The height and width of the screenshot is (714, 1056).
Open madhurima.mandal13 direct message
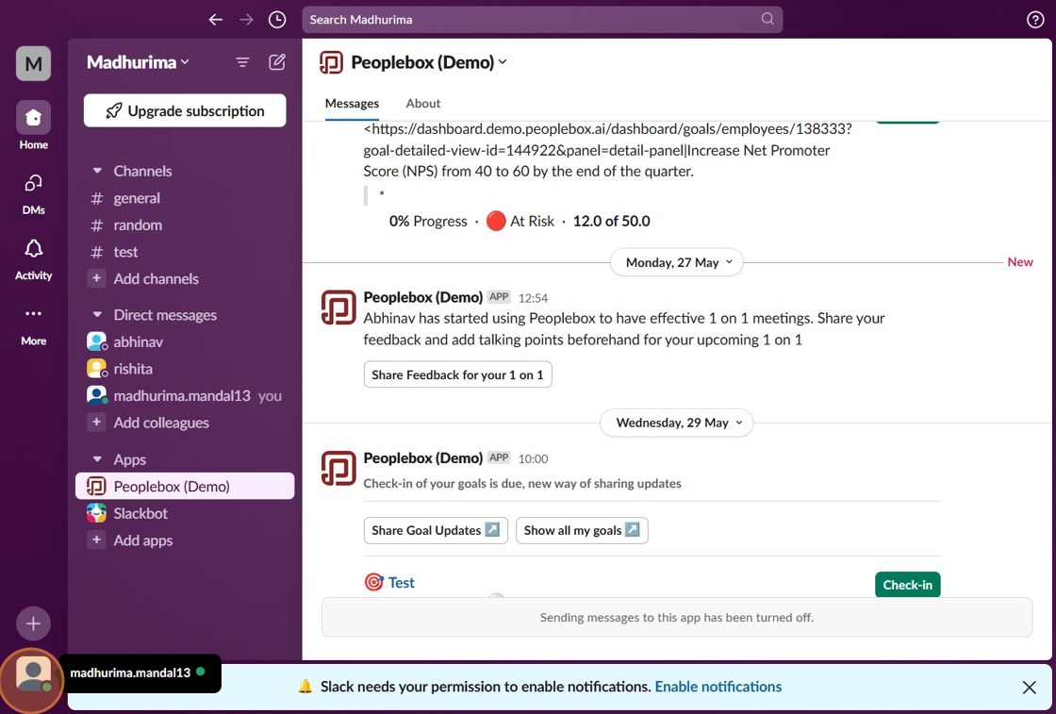pyautogui.click(x=185, y=395)
